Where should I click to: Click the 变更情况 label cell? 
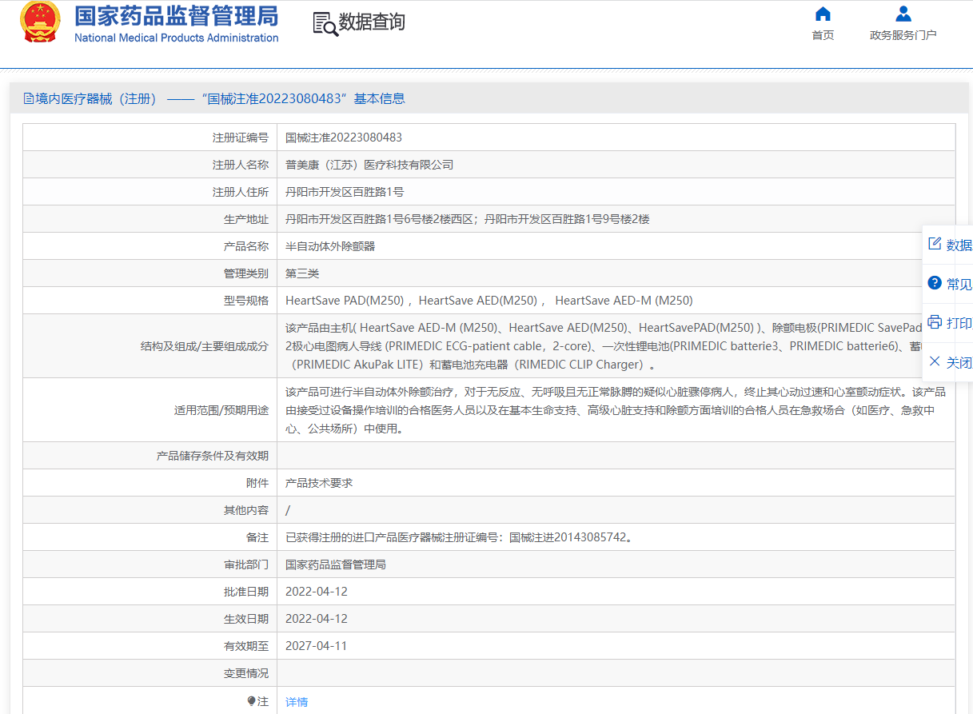pyautogui.click(x=150, y=673)
